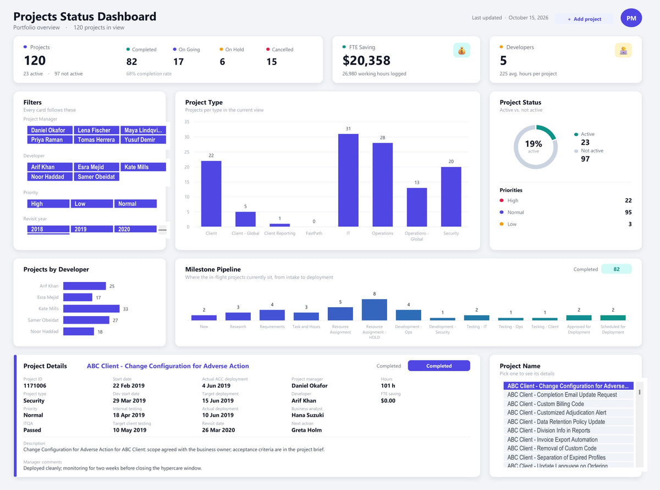Select developer filter Arif Khan
Image resolution: width=660 pixels, height=490 pixels.
[50, 167]
